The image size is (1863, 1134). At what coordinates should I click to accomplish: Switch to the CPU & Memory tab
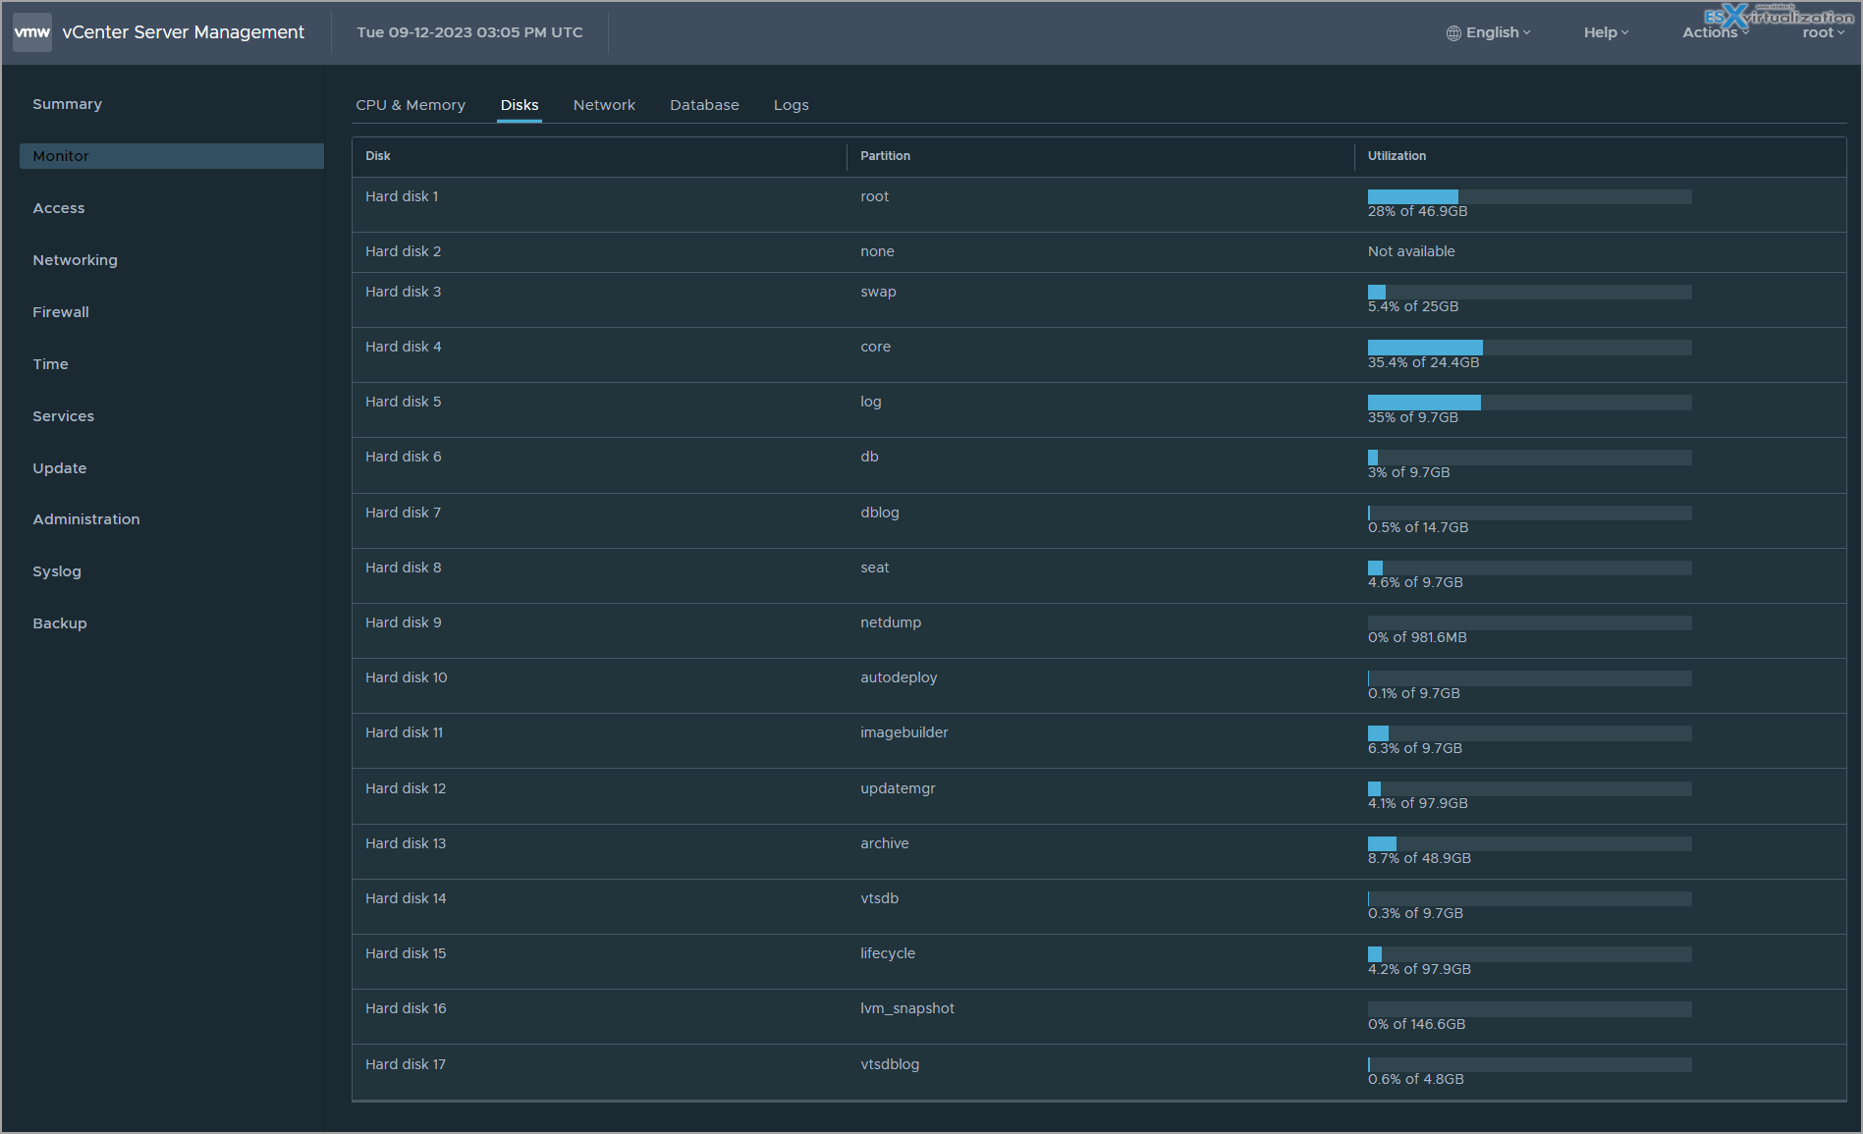click(411, 105)
